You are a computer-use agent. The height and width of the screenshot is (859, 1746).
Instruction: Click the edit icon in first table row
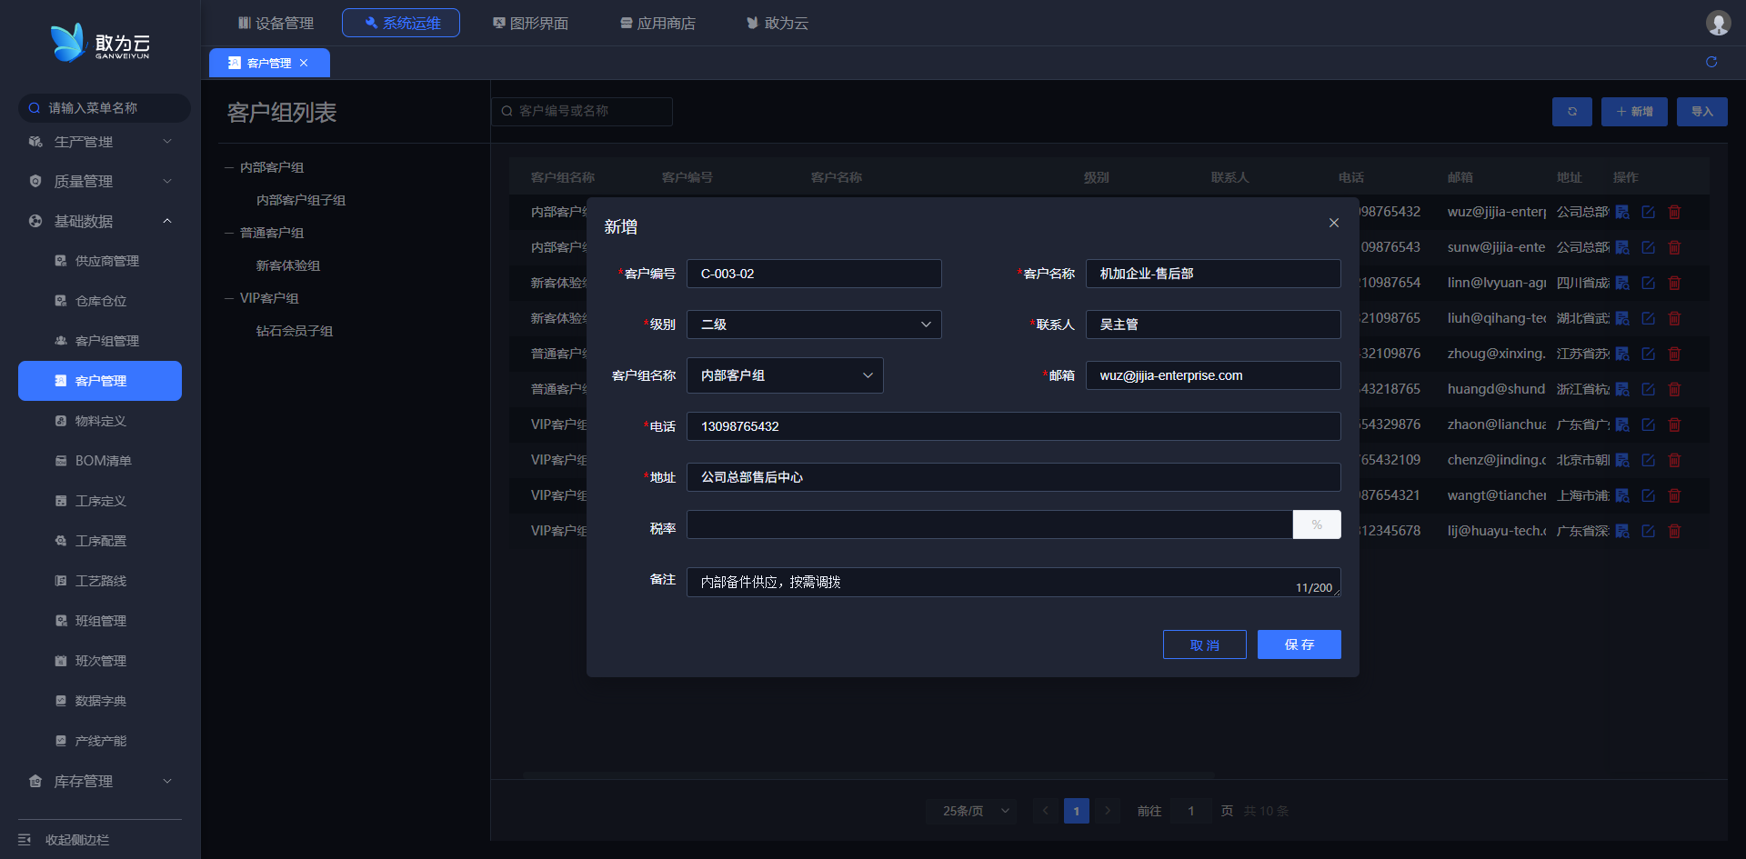[1648, 212]
